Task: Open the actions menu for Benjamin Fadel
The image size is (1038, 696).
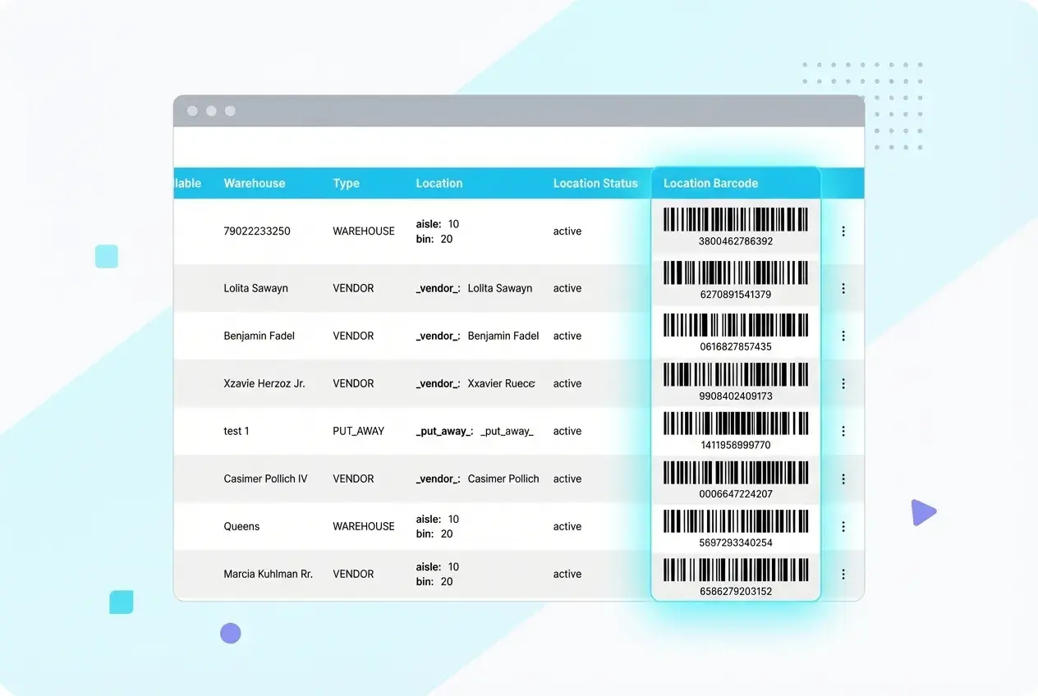Action: [843, 336]
